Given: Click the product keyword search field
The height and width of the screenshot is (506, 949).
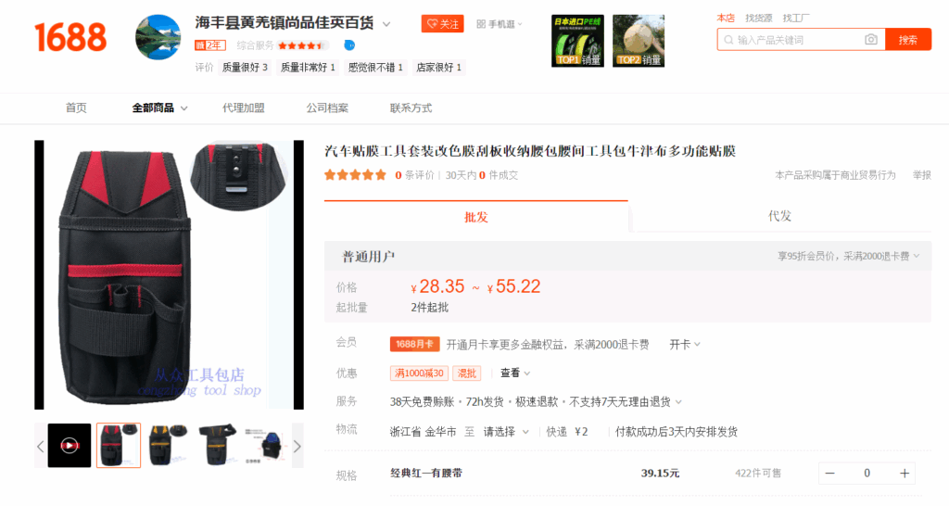Looking at the screenshot, I should (799, 40).
